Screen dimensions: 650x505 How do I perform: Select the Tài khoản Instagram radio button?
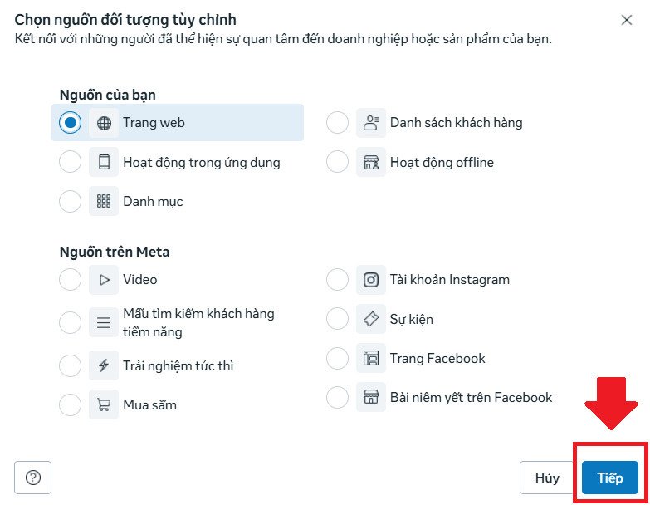(338, 280)
